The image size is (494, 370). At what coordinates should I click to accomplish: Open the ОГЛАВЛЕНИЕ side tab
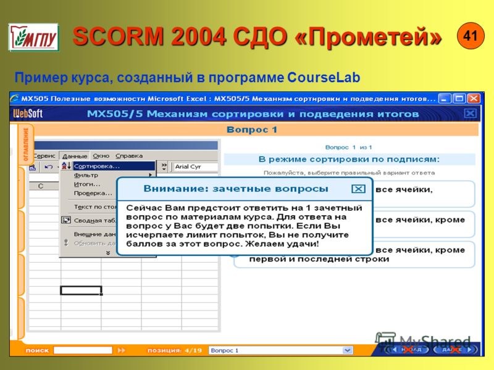tap(26, 144)
